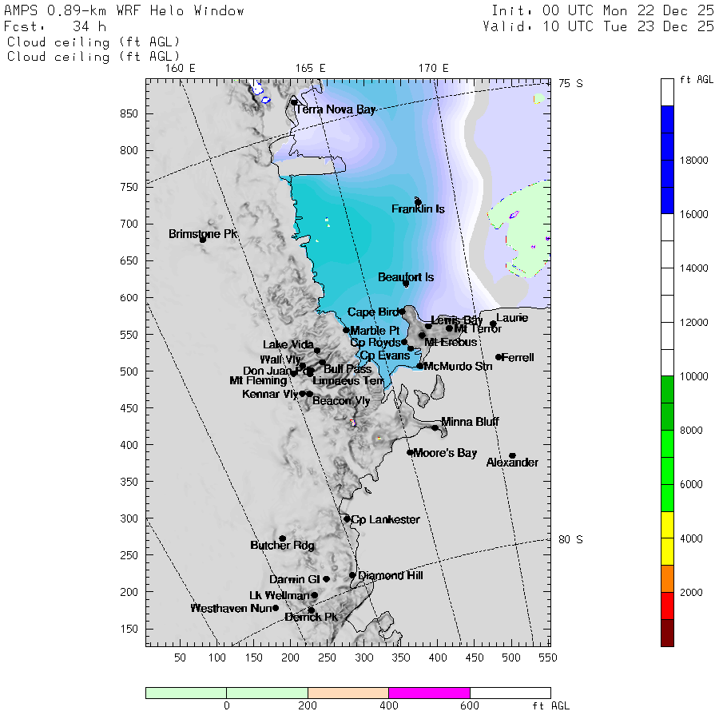Click the '75 S' latitude label
Viewport: 719px width, 719px height.
tap(570, 83)
